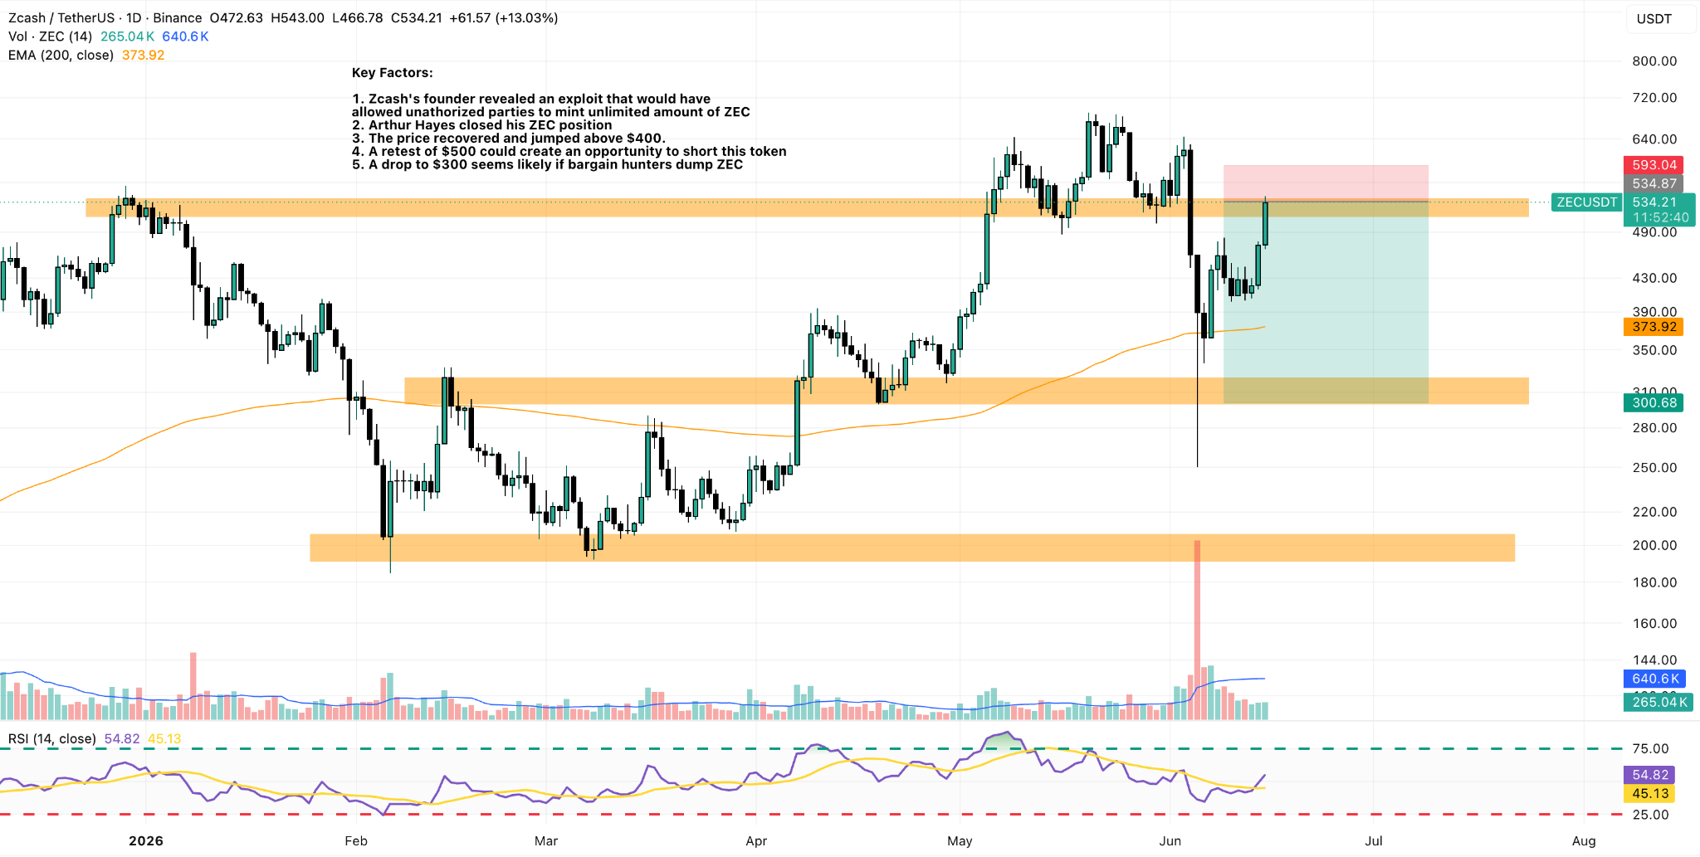
Task: Select the RSI (14, close) indicator legend
Action: (x=52, y=739)
